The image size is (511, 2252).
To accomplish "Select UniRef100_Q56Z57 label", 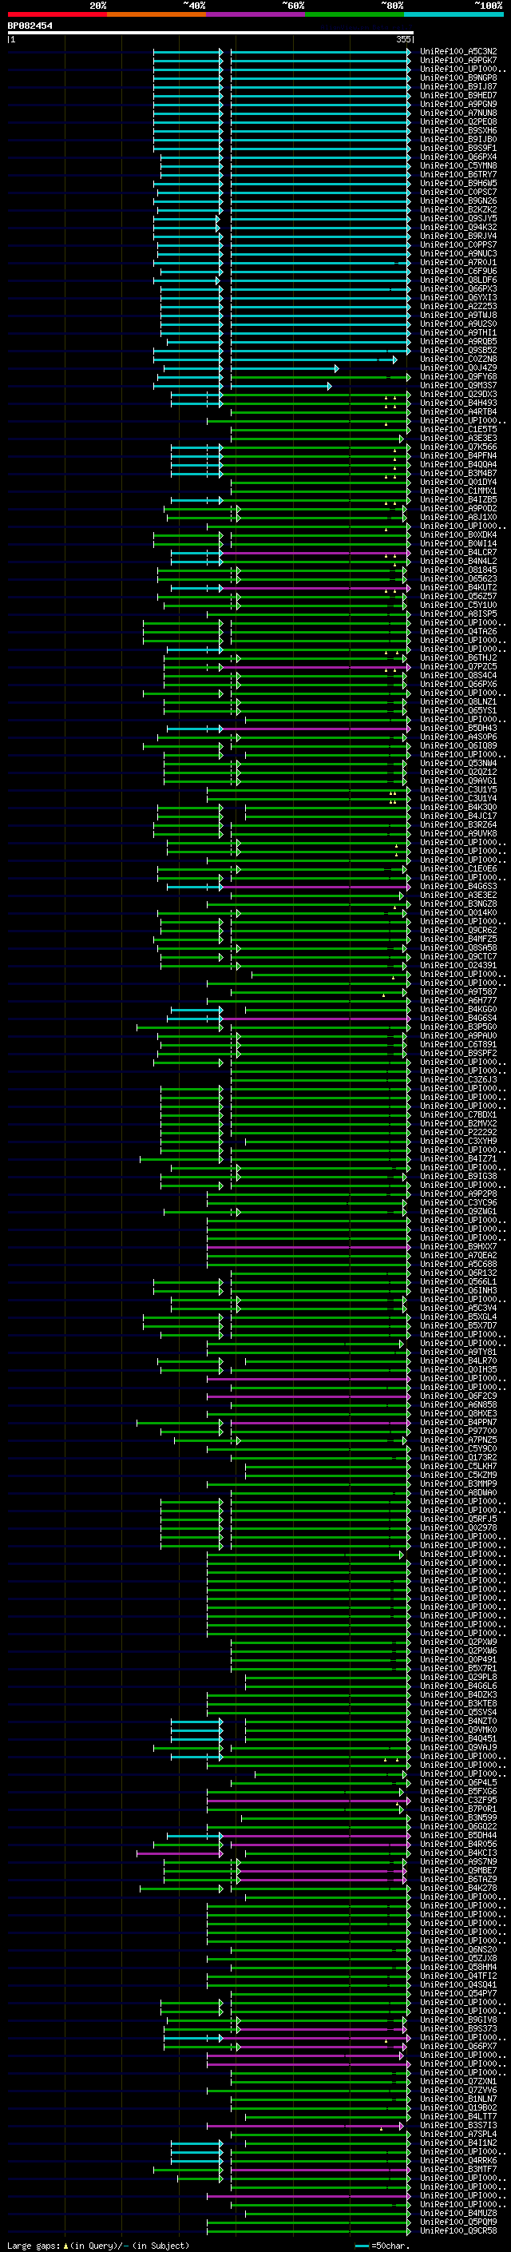I will coord(458,596).
